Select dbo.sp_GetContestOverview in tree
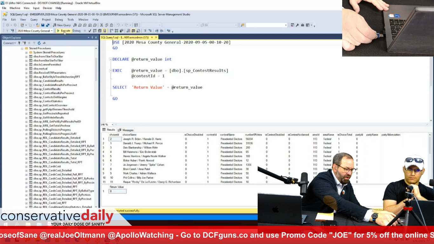434x244 pixels. [50, 105]
